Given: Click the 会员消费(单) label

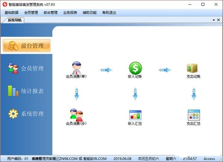Looking at the screenshot, I should pos(76,77).
